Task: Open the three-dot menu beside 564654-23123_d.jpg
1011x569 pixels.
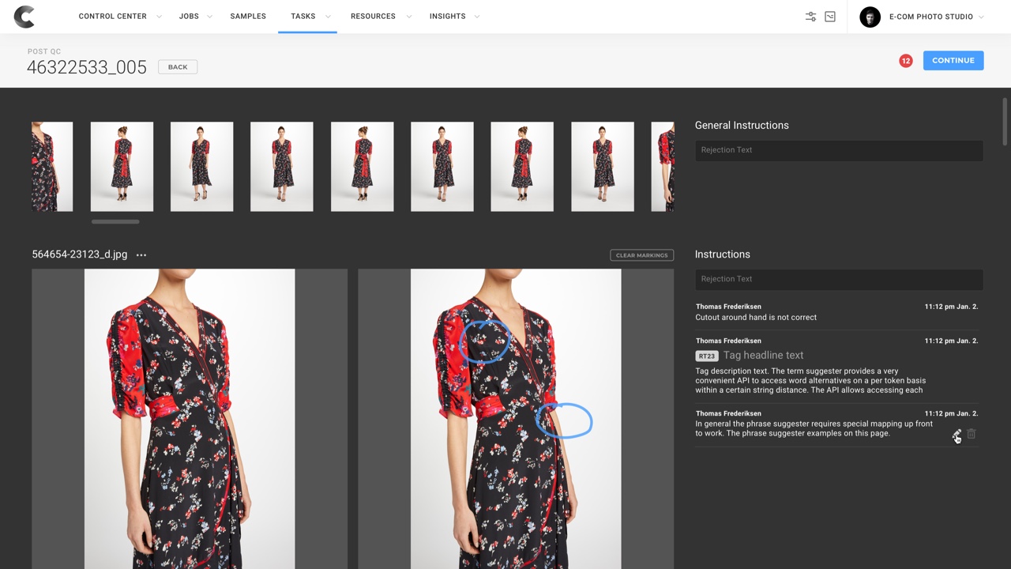Action: tap(141, 255)
